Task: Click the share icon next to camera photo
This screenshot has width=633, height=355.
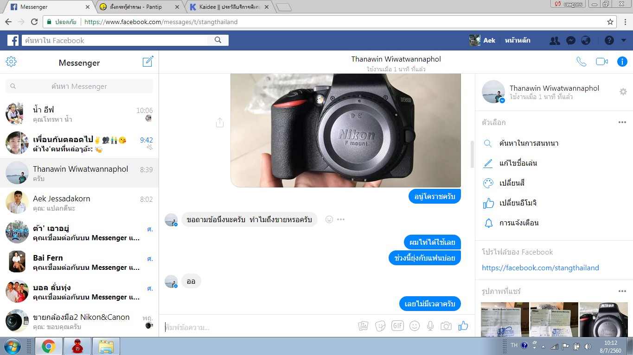Action: 220,123
